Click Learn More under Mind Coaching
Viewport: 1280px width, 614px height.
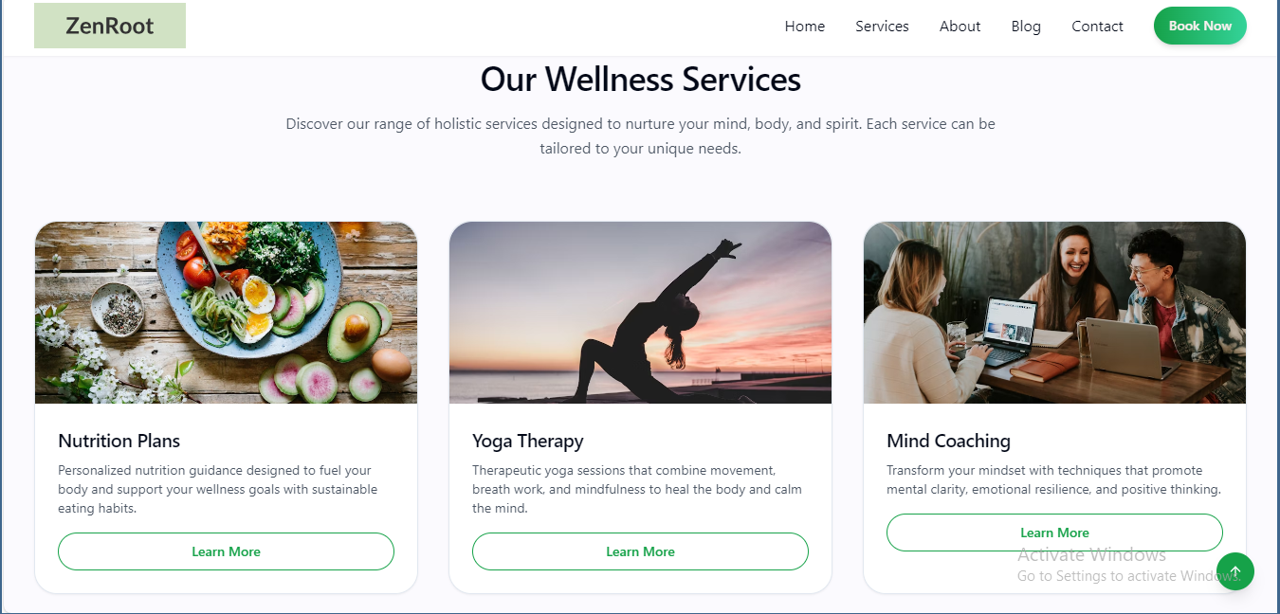(x=1054, y=533)
